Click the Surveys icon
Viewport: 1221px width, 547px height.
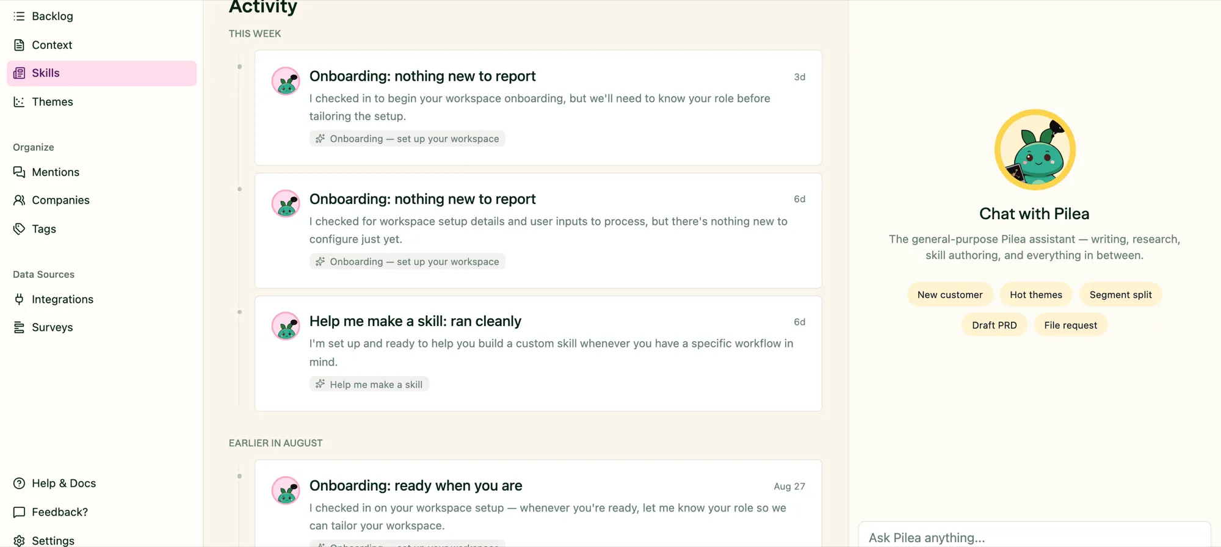[19, 327]
